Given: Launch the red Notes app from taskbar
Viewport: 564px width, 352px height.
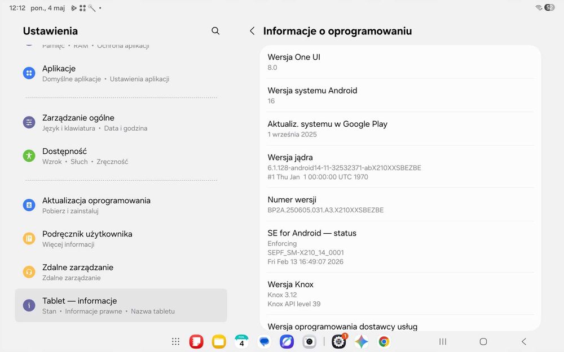Looking at the screenshot, I should 196,342.
